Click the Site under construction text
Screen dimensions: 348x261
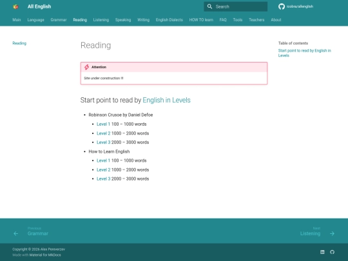pyautogui.click(x=103, y=78)
